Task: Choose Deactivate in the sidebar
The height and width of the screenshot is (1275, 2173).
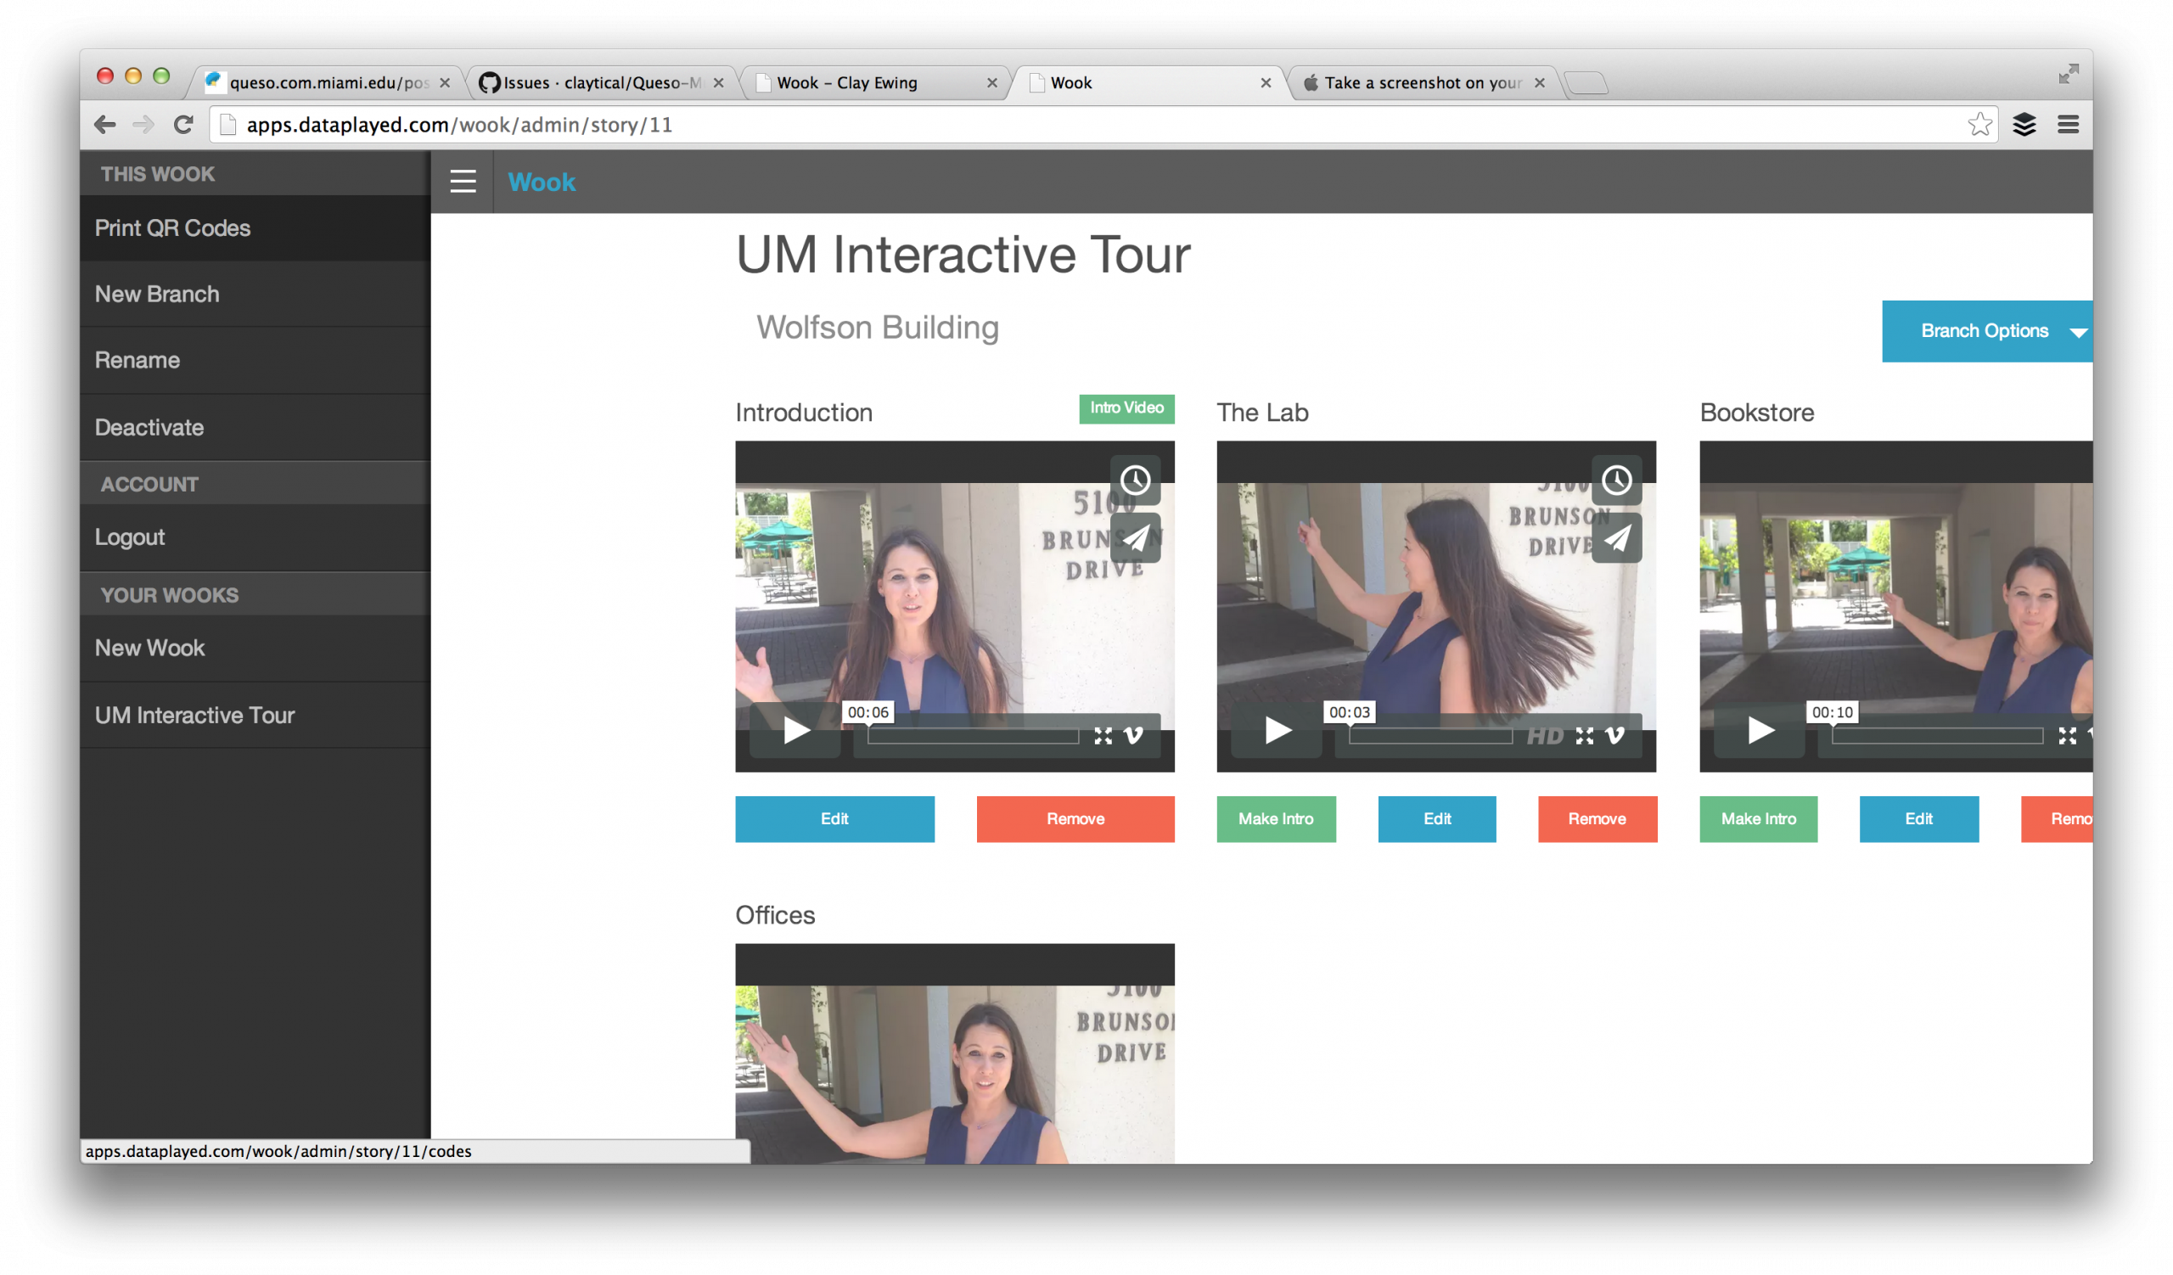Action: [x=255, y=428]
